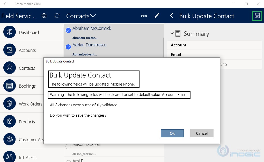The image size is (264, 162).
Task: Open the IoT Alerts sidebar icon
Action: tap(10, 157)
